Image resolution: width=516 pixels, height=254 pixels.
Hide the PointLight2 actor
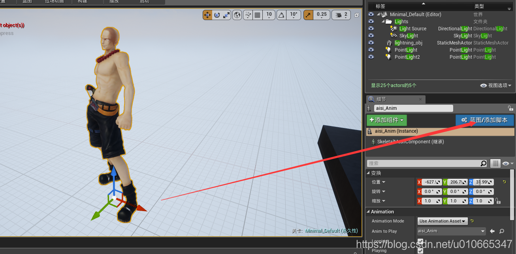[371, 57]
